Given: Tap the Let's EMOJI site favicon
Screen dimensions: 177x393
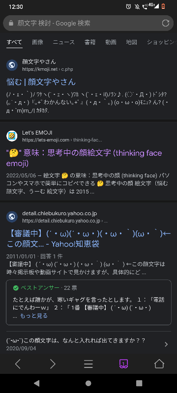Looking at the screenshot, I should coord(12,136).
